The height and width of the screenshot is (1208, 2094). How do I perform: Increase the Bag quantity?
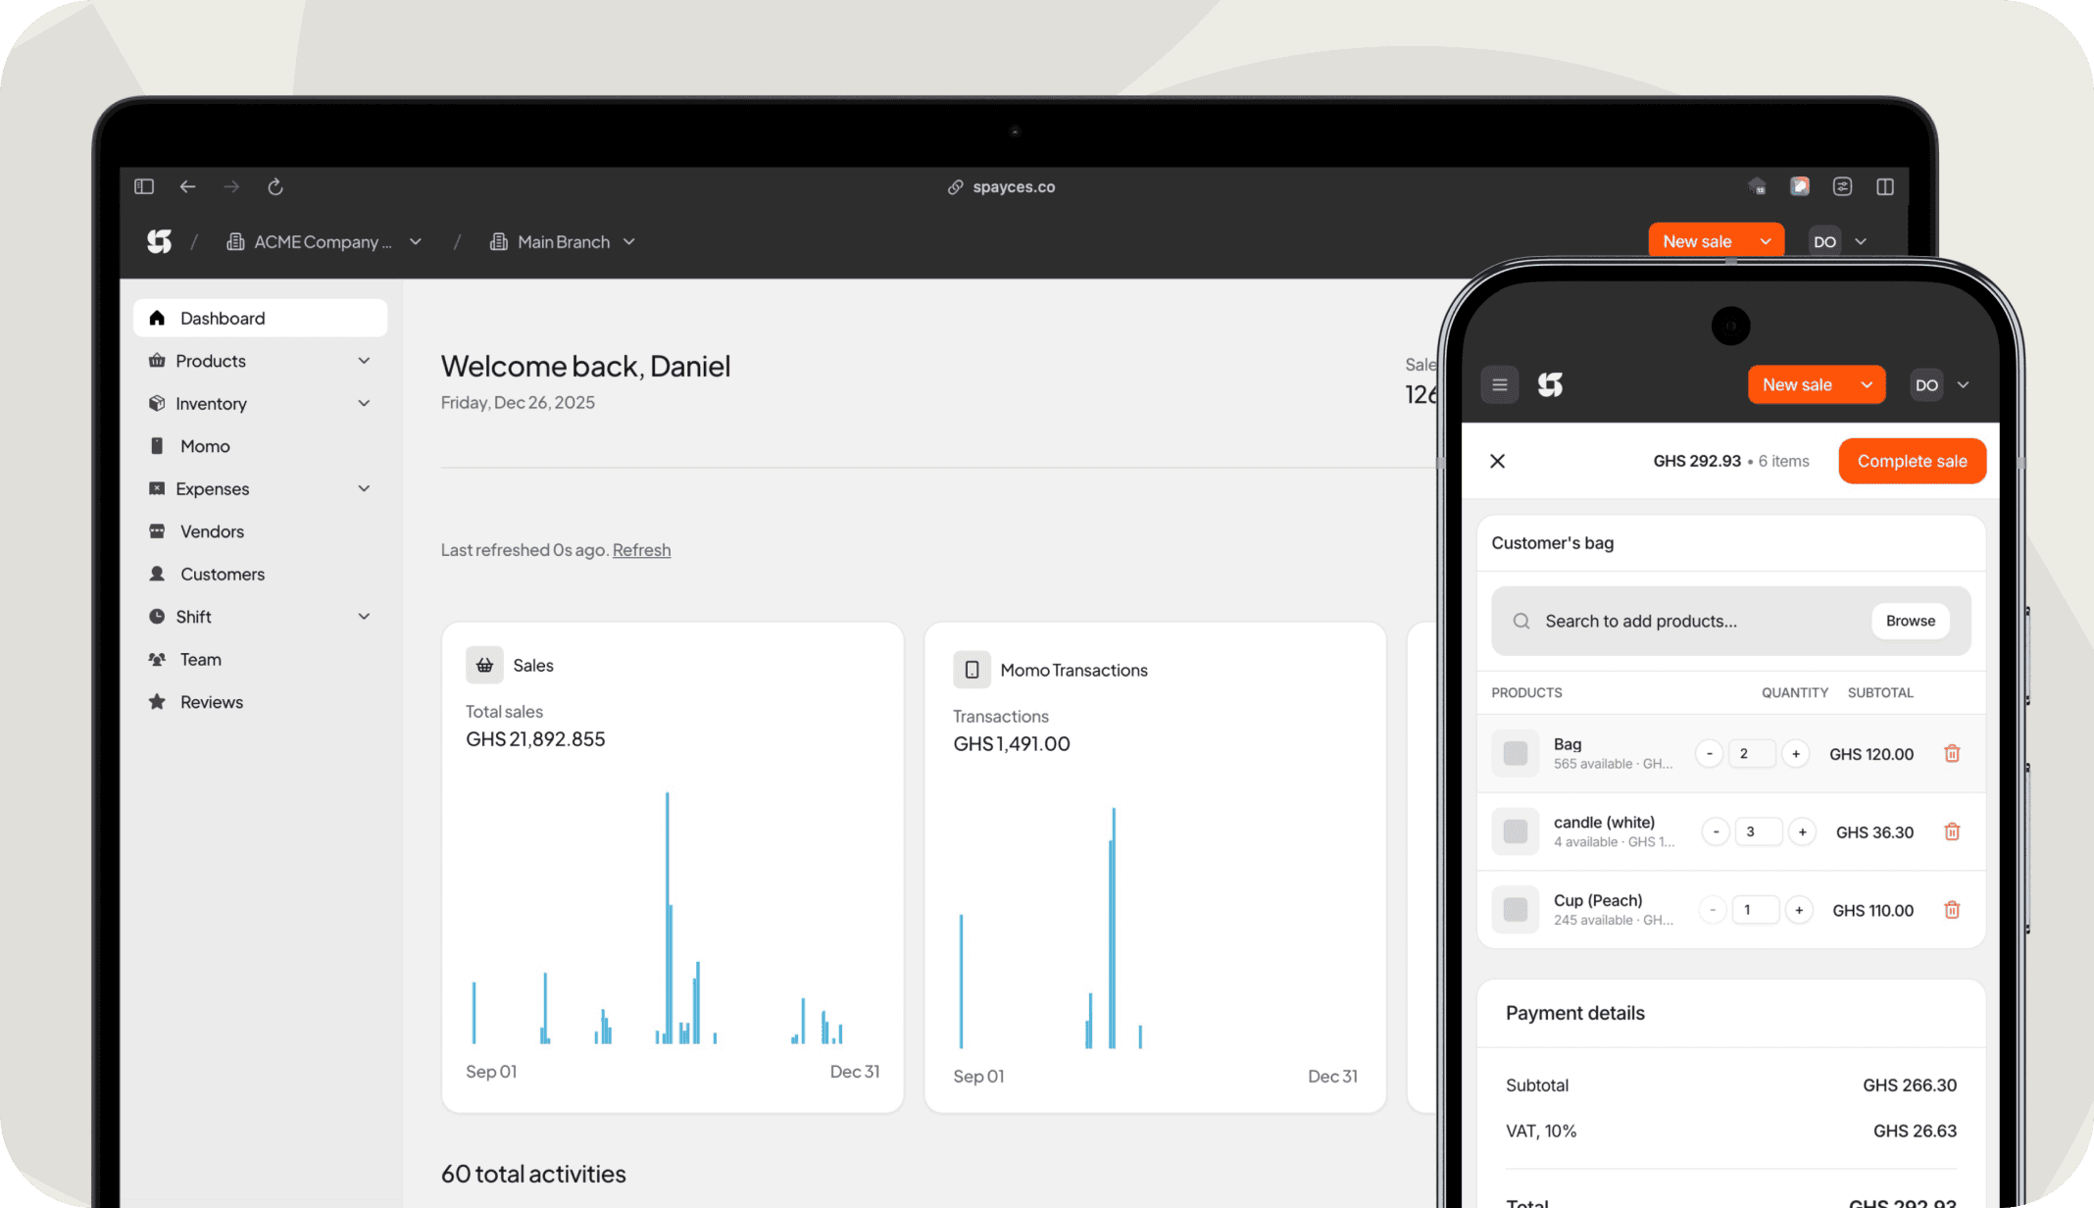pos(1795,753)
